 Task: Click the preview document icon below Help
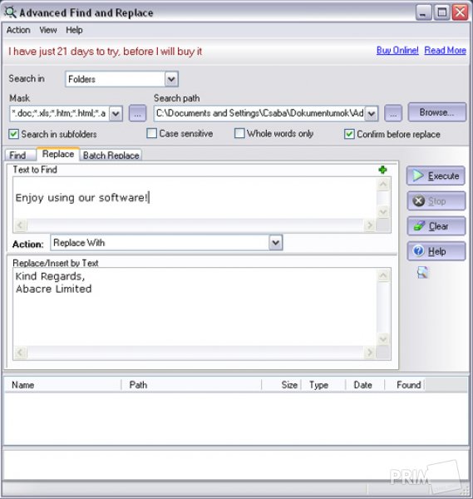pyautogui.click(x=423, y=273)
